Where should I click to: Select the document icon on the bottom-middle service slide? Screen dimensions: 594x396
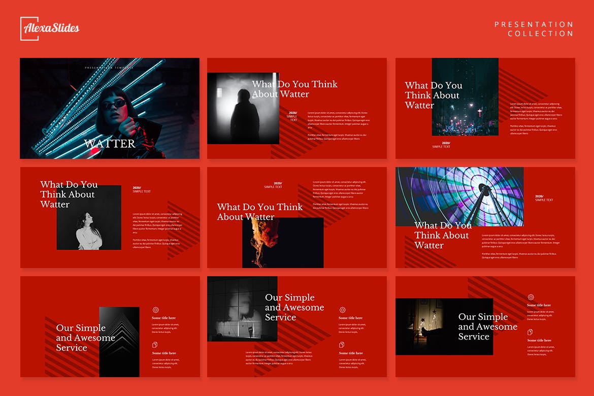pyautogui.click(x=343, y=345)
